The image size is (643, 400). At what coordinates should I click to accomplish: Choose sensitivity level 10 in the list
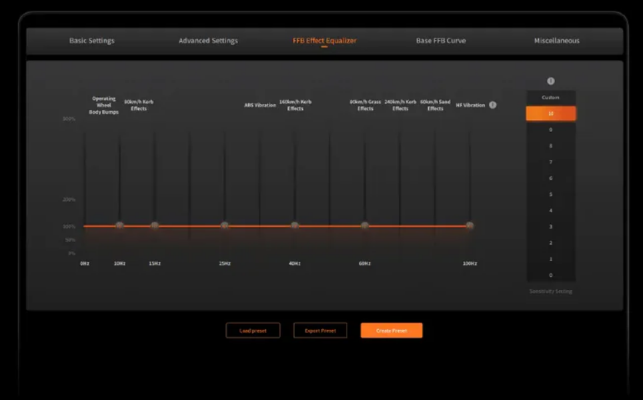tap(551, 114)
